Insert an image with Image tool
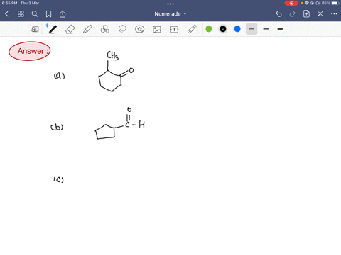The image size is (341, 255). [x=157, y=29]
